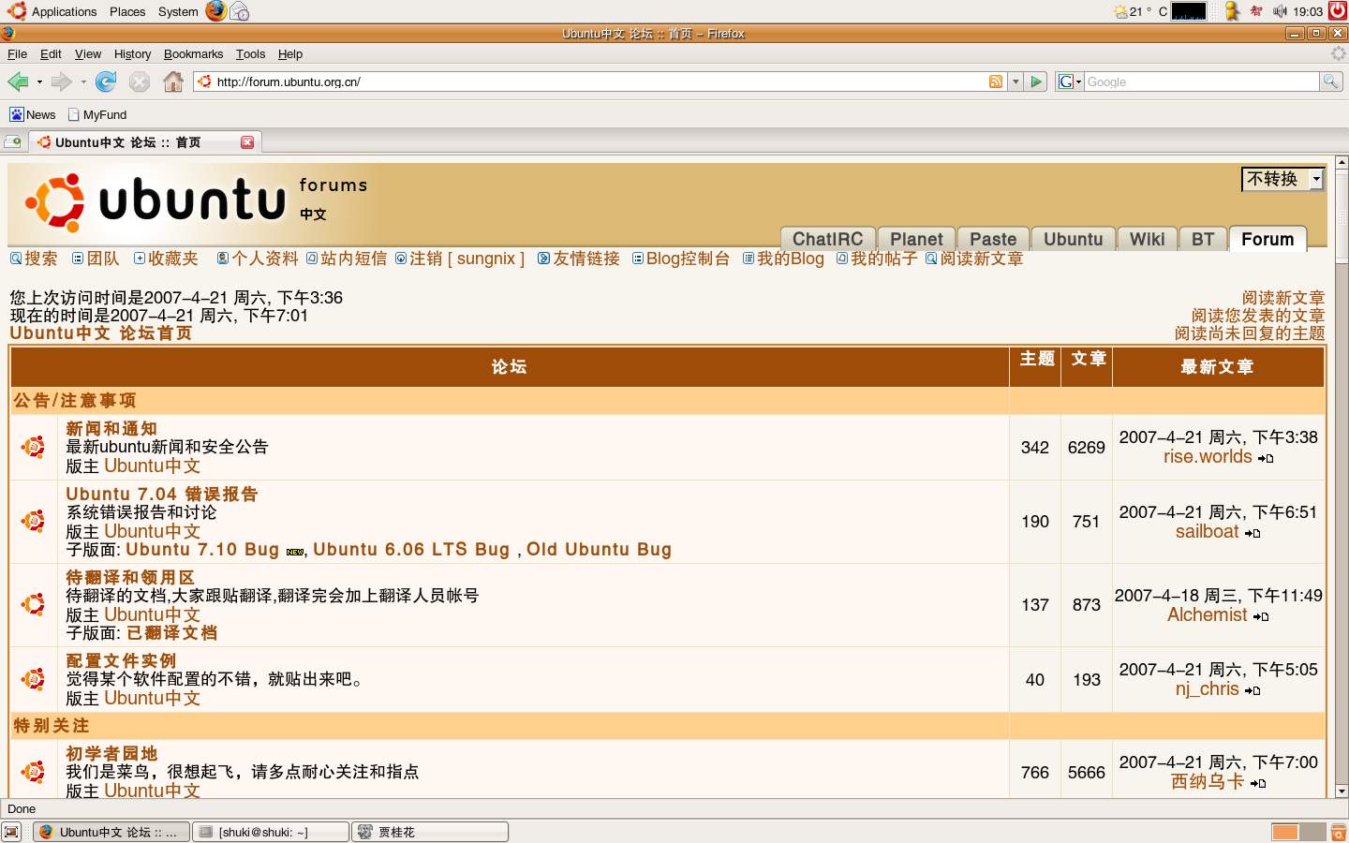Open the Bookmarks menu
Screen dimensions: 1349x843
193,54
